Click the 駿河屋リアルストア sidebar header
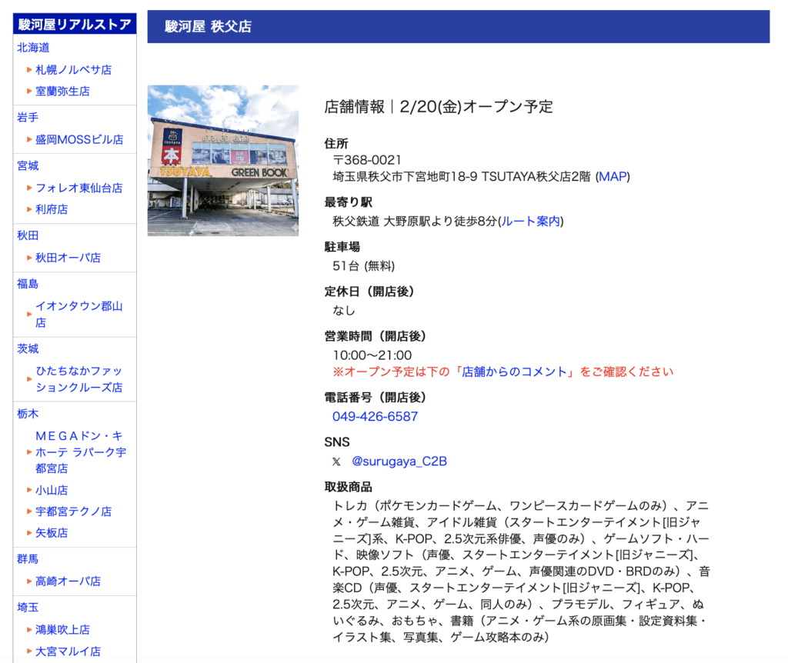The height and width of the screenshot is (663, 788). tap(75, 24)
